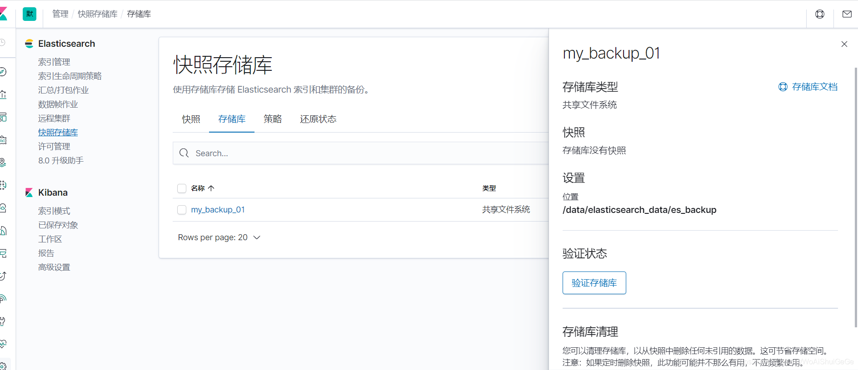Focus the Search... input field
This screenshot has height=370, width=858.
[361, 153]
